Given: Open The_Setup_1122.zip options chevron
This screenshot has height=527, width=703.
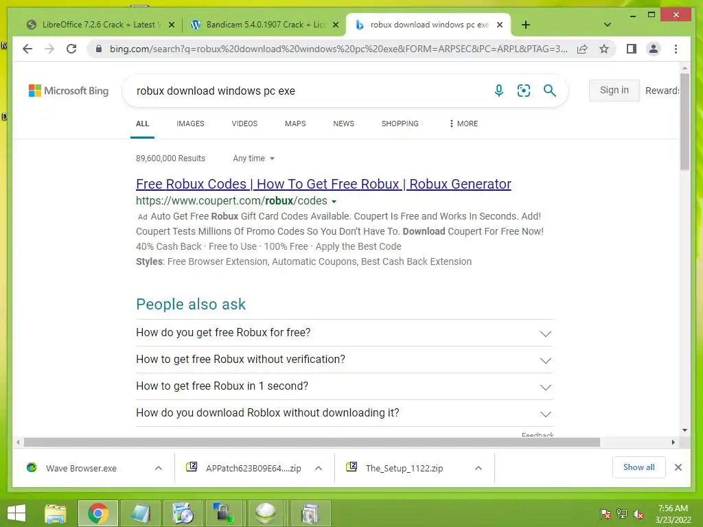Looking at the screenshot, I should coord(479,468).
